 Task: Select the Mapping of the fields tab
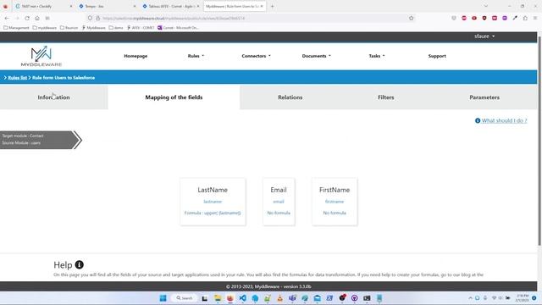174,97
